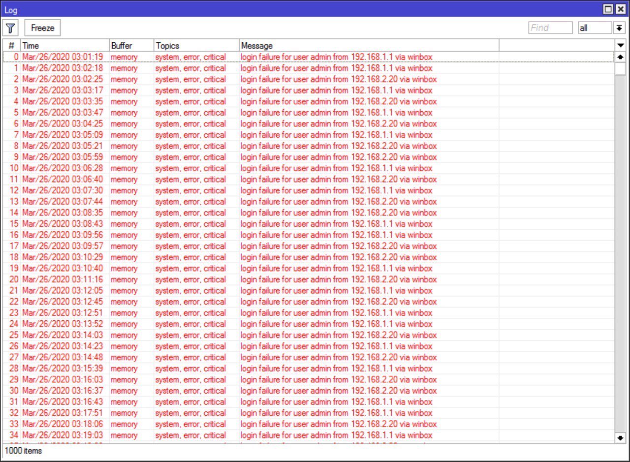Image resolution: width=630 pixels, height=462 pixels.
Task: Open the column selector dropdown arrow
Action: pos(620,45)
